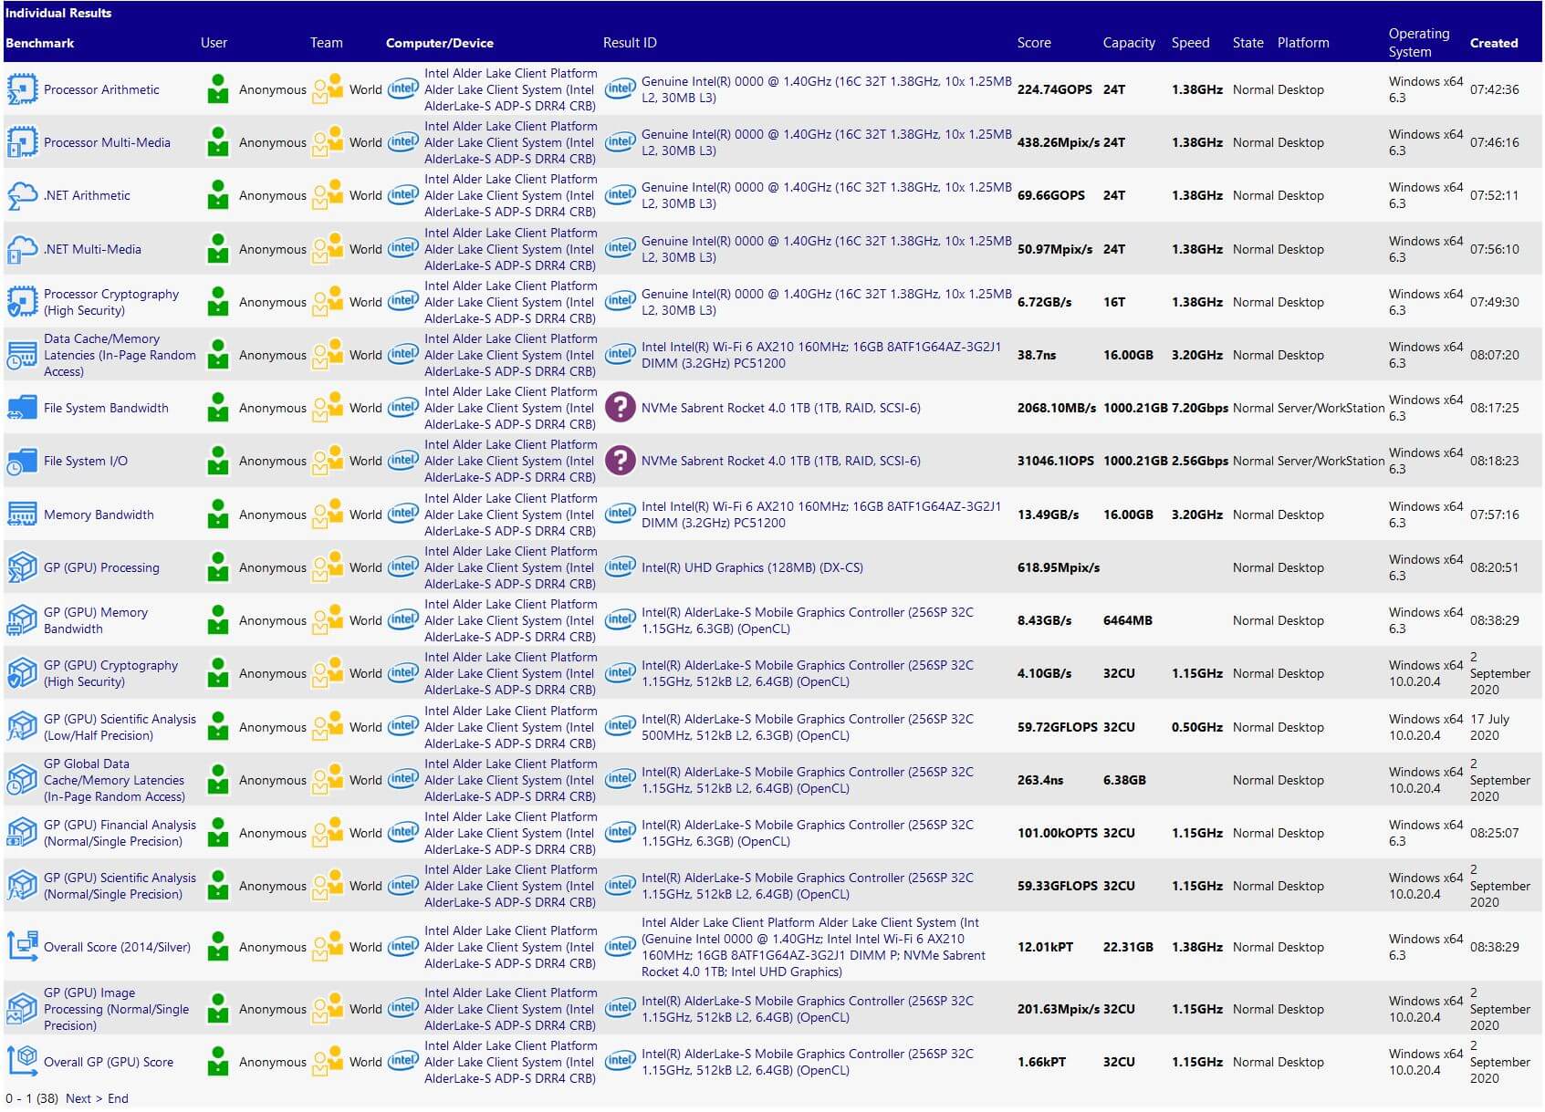Click the Created column header
This screenshot has height=1112, width=1545.
click(x=1493, y=43)
